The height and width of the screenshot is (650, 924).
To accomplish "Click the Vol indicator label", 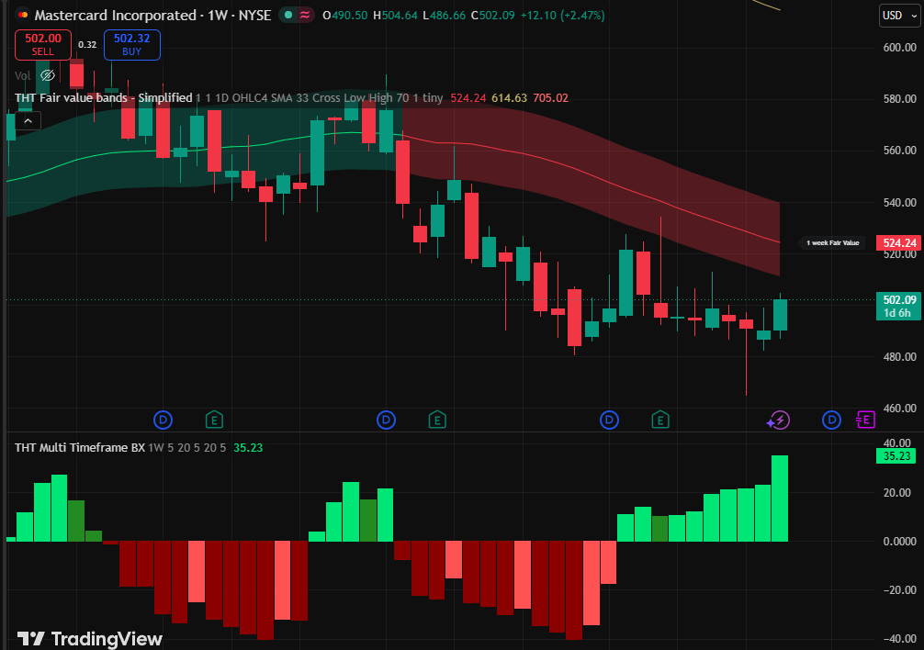I will click(22, 75).
